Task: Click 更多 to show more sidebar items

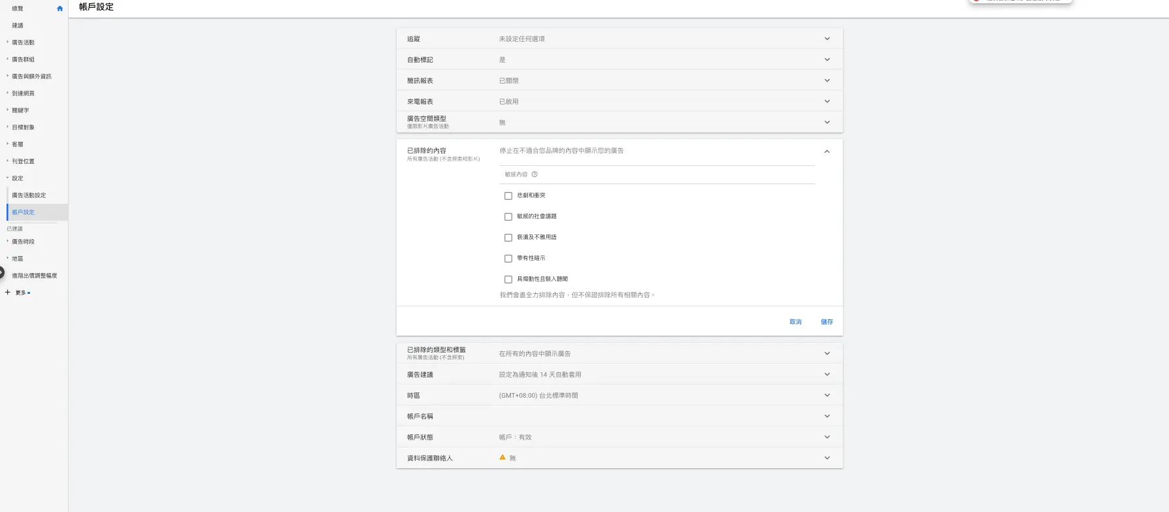Action: (x=21, y=293)
